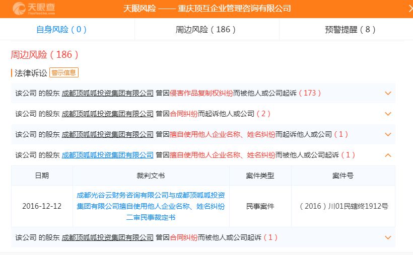Screen dimensions: 413x255
Task: Click the 案件类型 column header
Action: [260, 176]
